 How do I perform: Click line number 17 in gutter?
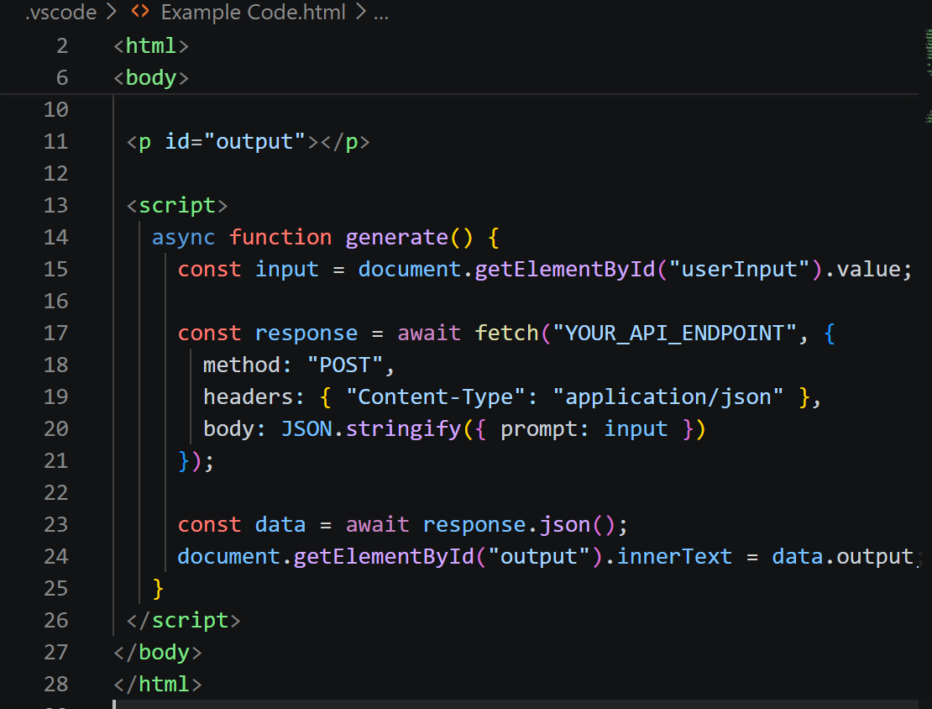(56, 333)
